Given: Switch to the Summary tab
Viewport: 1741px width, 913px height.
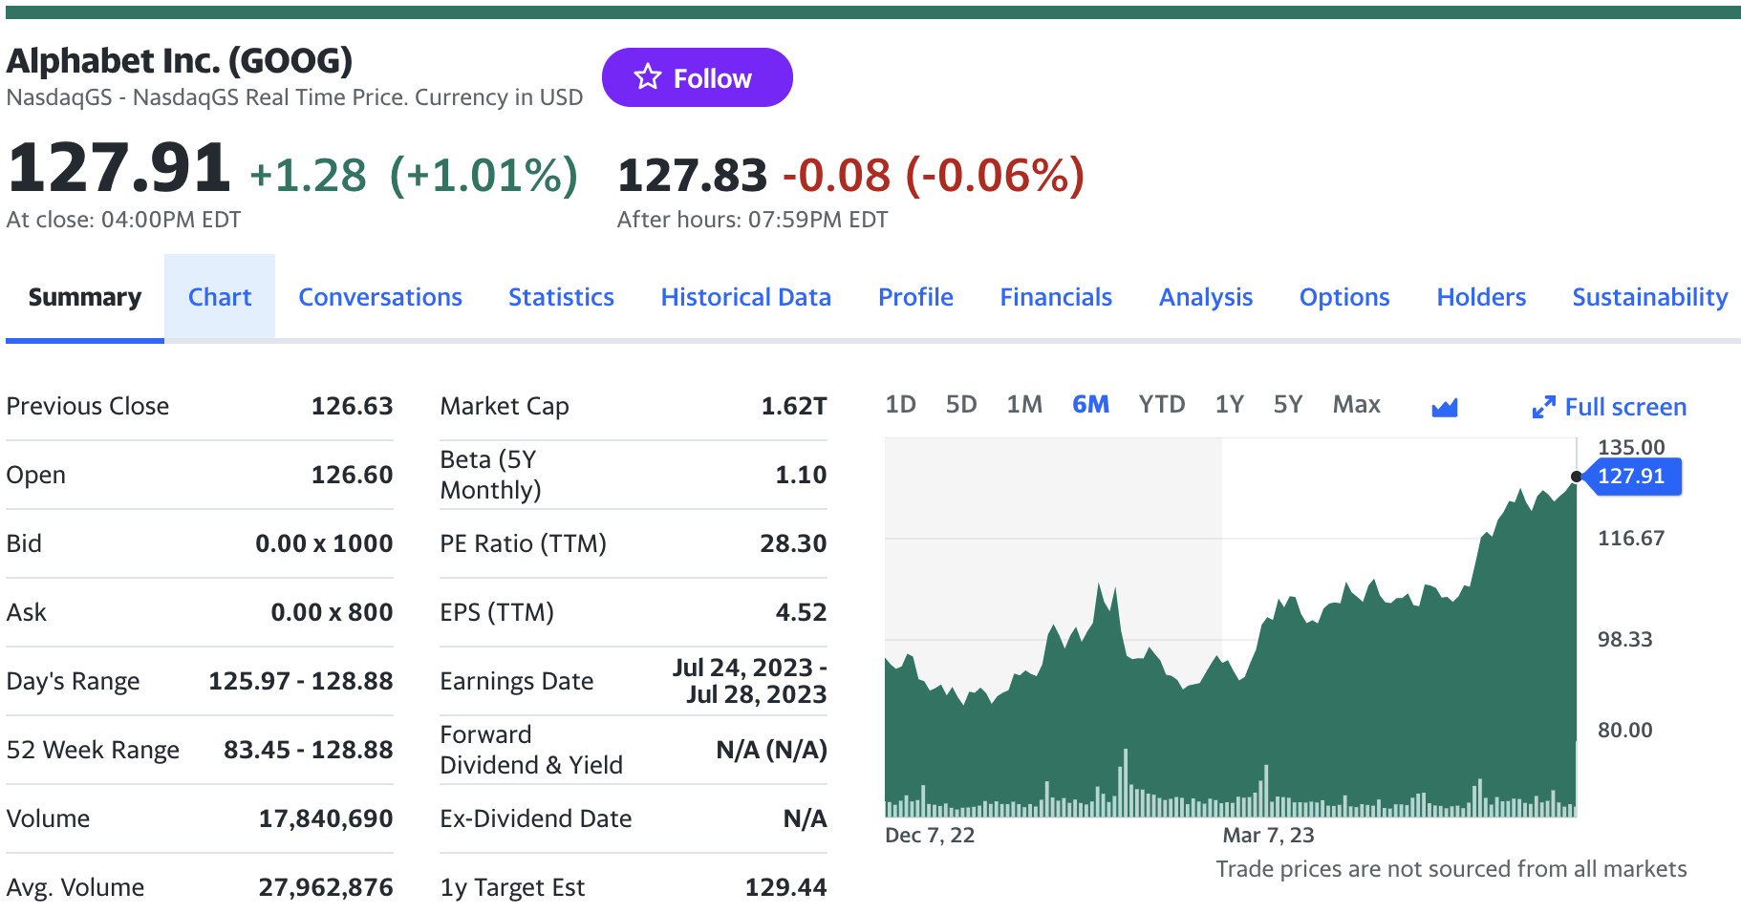Looking at the screenshot, I should (85, 297).
